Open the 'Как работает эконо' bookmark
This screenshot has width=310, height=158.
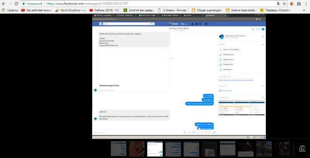[36, 10]
